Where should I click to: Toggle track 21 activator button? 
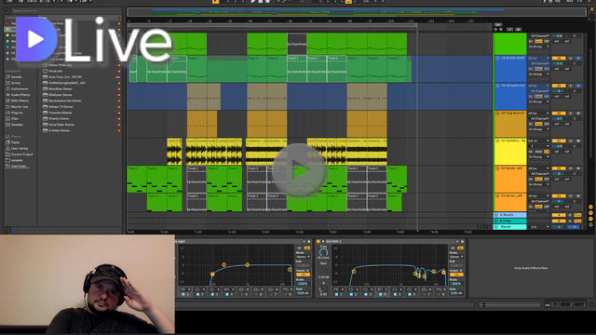coord(559,141)
